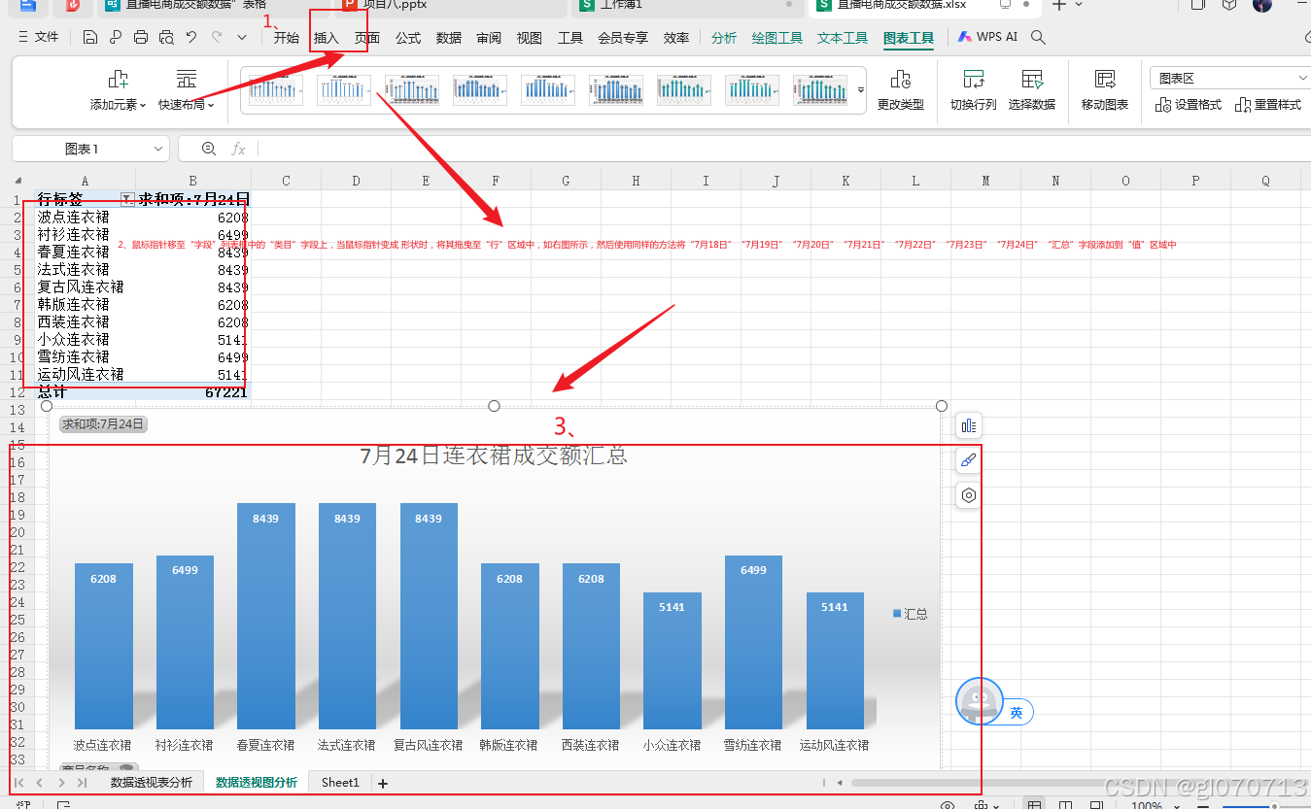Switch to 数据透视表分析 sheet tab

pyautogui.click(x=152, y=782)
